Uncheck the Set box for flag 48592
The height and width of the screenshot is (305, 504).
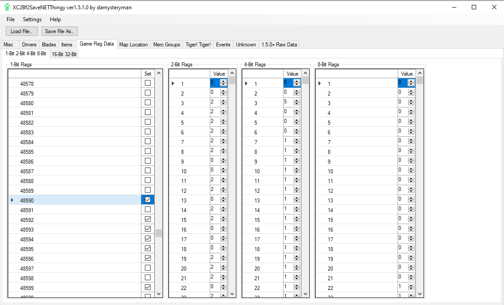(x=148, y=219)
